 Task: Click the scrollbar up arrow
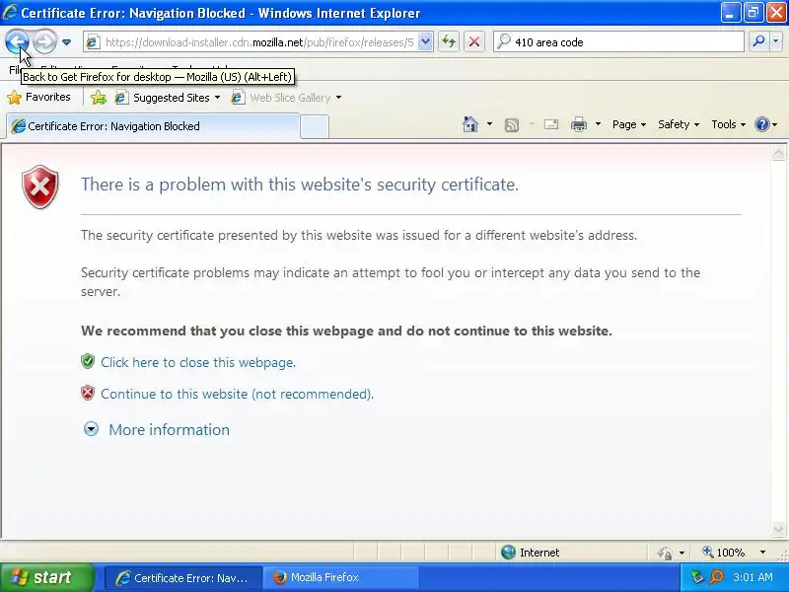click(778, 153)
